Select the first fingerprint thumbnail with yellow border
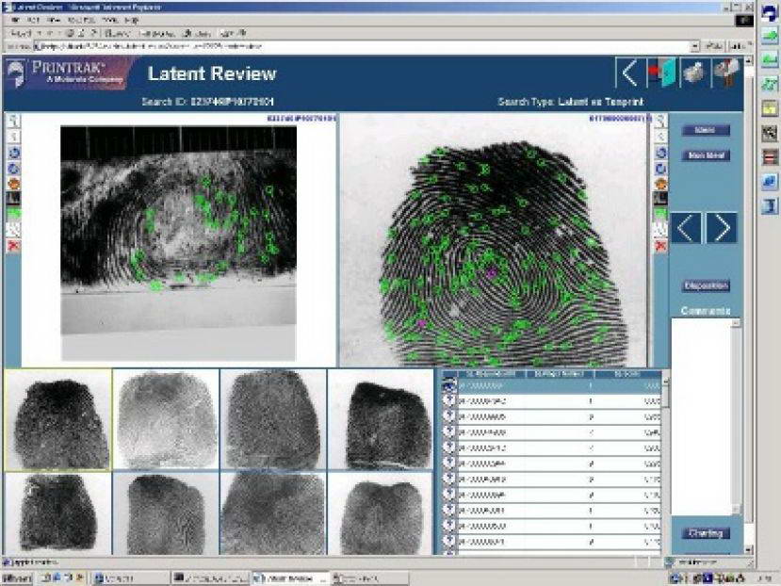Screen dimensions: 781x586 click(x=57, y=419)
